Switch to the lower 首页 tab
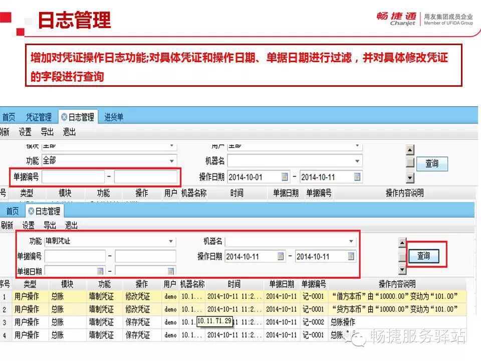The width and height of the screenshot is (481, 361). pyautogui.click(x=13, y=211)
